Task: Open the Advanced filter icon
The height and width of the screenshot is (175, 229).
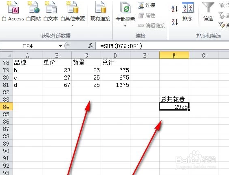Action: coord(222,25)
